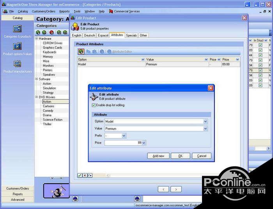Click the red X cancel-edit icon below the grid
Image resolution: width=273 pixels, height=209 pixels.
coord(85,175)
